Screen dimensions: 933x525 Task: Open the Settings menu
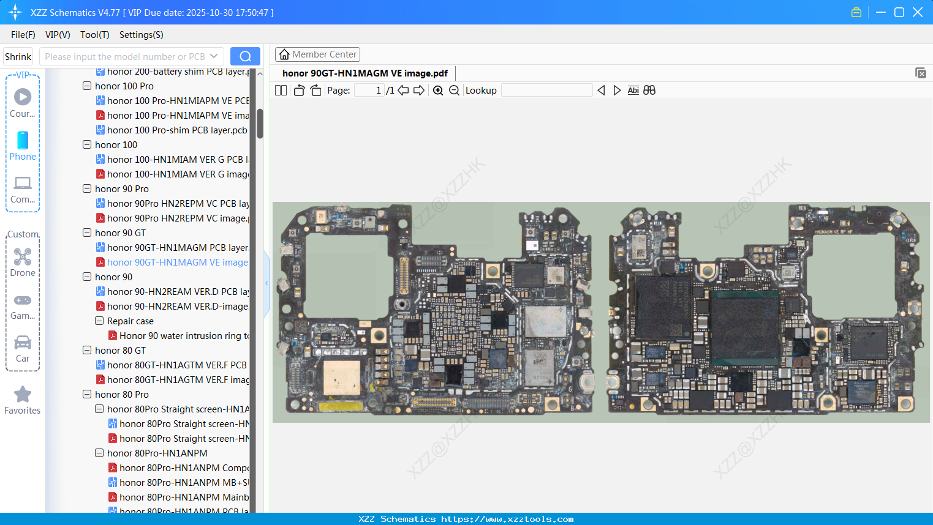[x=142, y=35]
